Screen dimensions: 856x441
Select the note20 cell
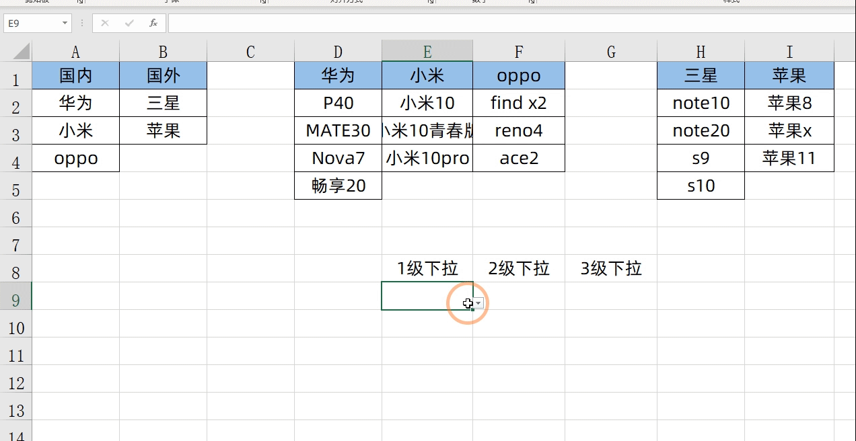[701, 130]
